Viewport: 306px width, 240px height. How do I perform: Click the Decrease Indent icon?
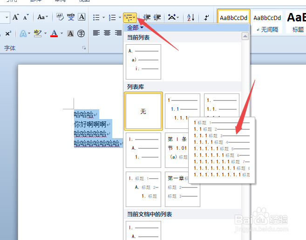(x=147, y=18)
